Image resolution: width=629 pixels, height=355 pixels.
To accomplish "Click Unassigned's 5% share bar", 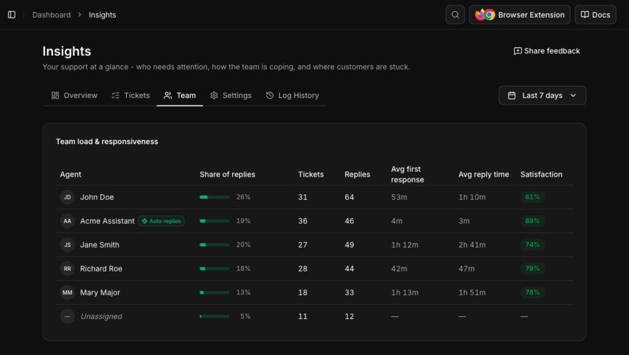I will tap(214, 316).
